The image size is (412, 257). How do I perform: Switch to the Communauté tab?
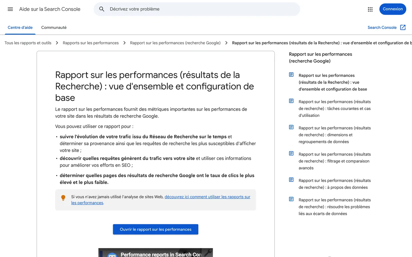coord(54,28)
